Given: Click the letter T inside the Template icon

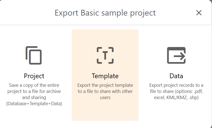Looking at the screenshot, I should 105,56.
